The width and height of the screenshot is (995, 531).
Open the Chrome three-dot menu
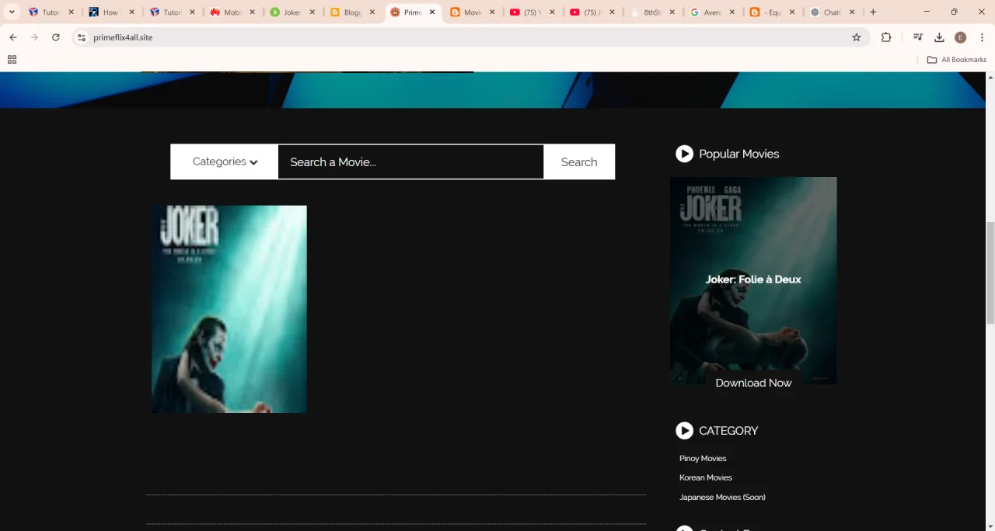point(983,37)
